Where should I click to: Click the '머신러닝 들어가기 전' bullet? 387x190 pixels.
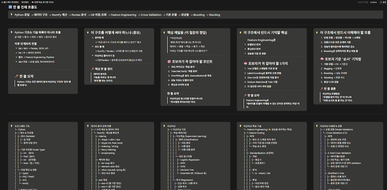[x=105, y=56]
